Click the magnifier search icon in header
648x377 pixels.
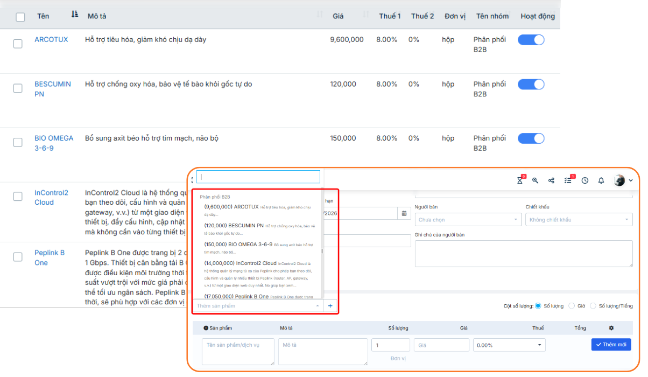coord(536,181)
